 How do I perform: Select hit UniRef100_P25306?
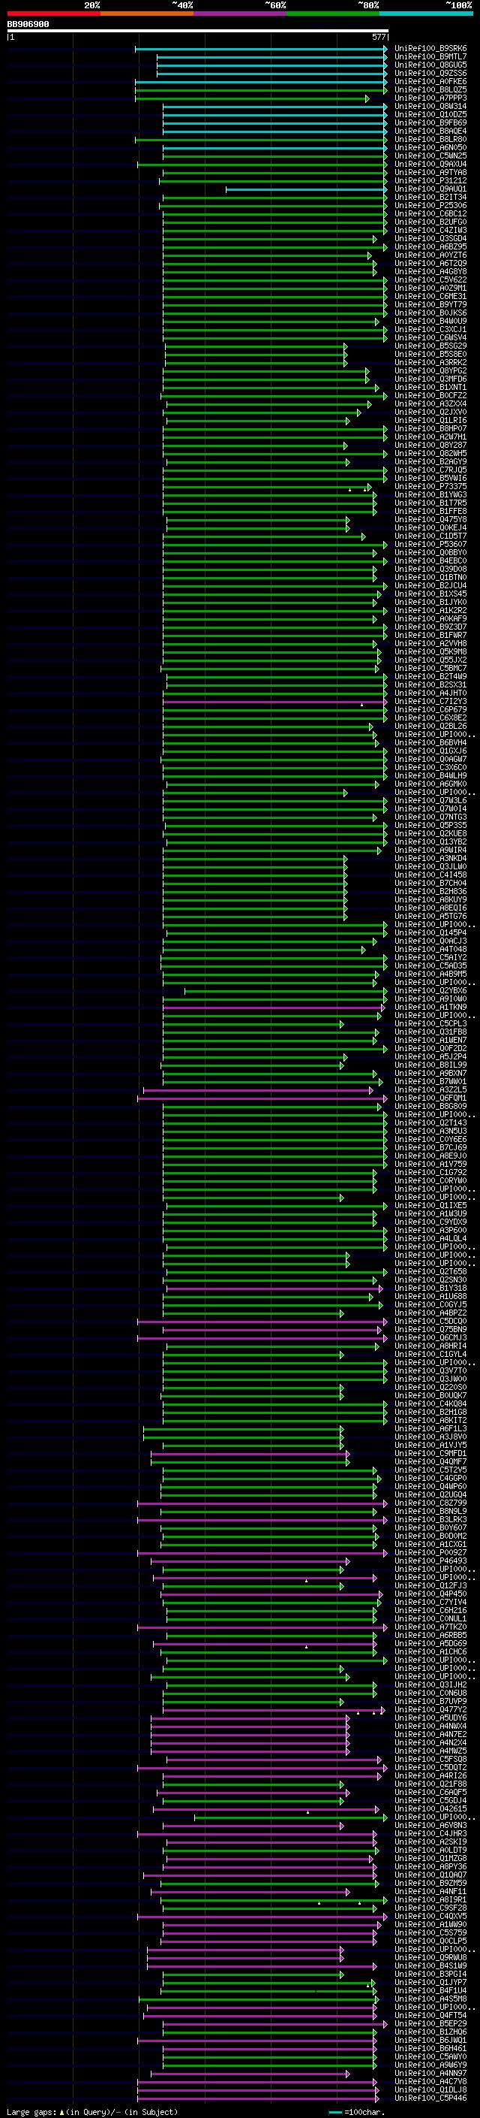click(x=430, y=206)
